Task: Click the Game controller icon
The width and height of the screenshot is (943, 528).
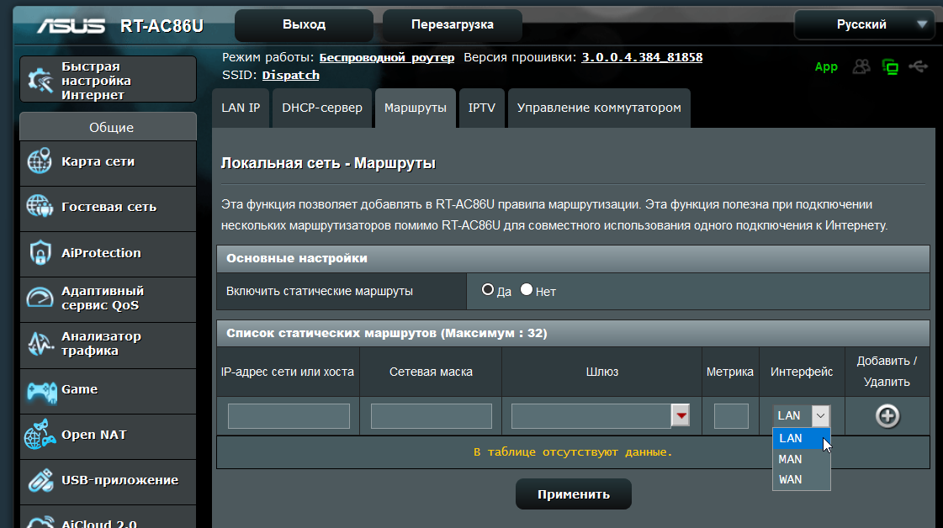Action: [x=41, y=392]
